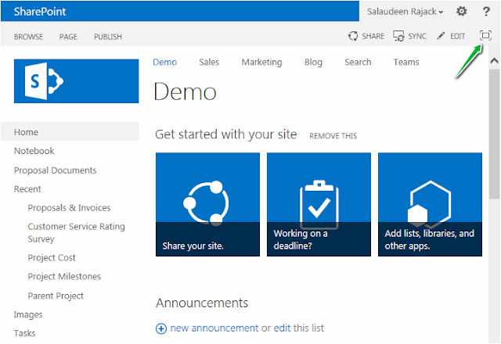Open Project Cost recent item
This screenshot has width=501, height=344.
[52, 258]
